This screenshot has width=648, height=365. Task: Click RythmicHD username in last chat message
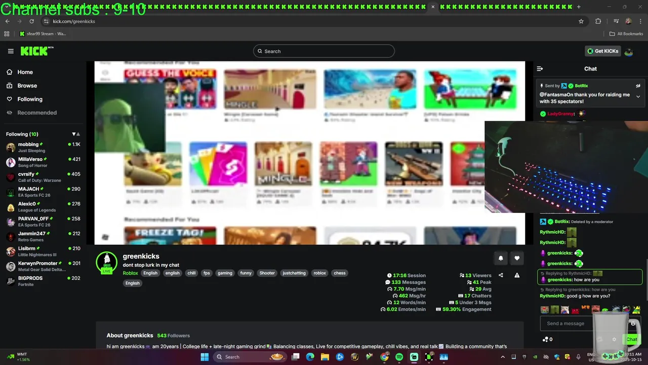pyautogui.click(x=552, y=296)
